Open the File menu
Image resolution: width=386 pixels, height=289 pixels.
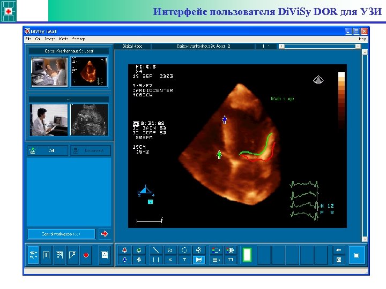coord(28,39)
